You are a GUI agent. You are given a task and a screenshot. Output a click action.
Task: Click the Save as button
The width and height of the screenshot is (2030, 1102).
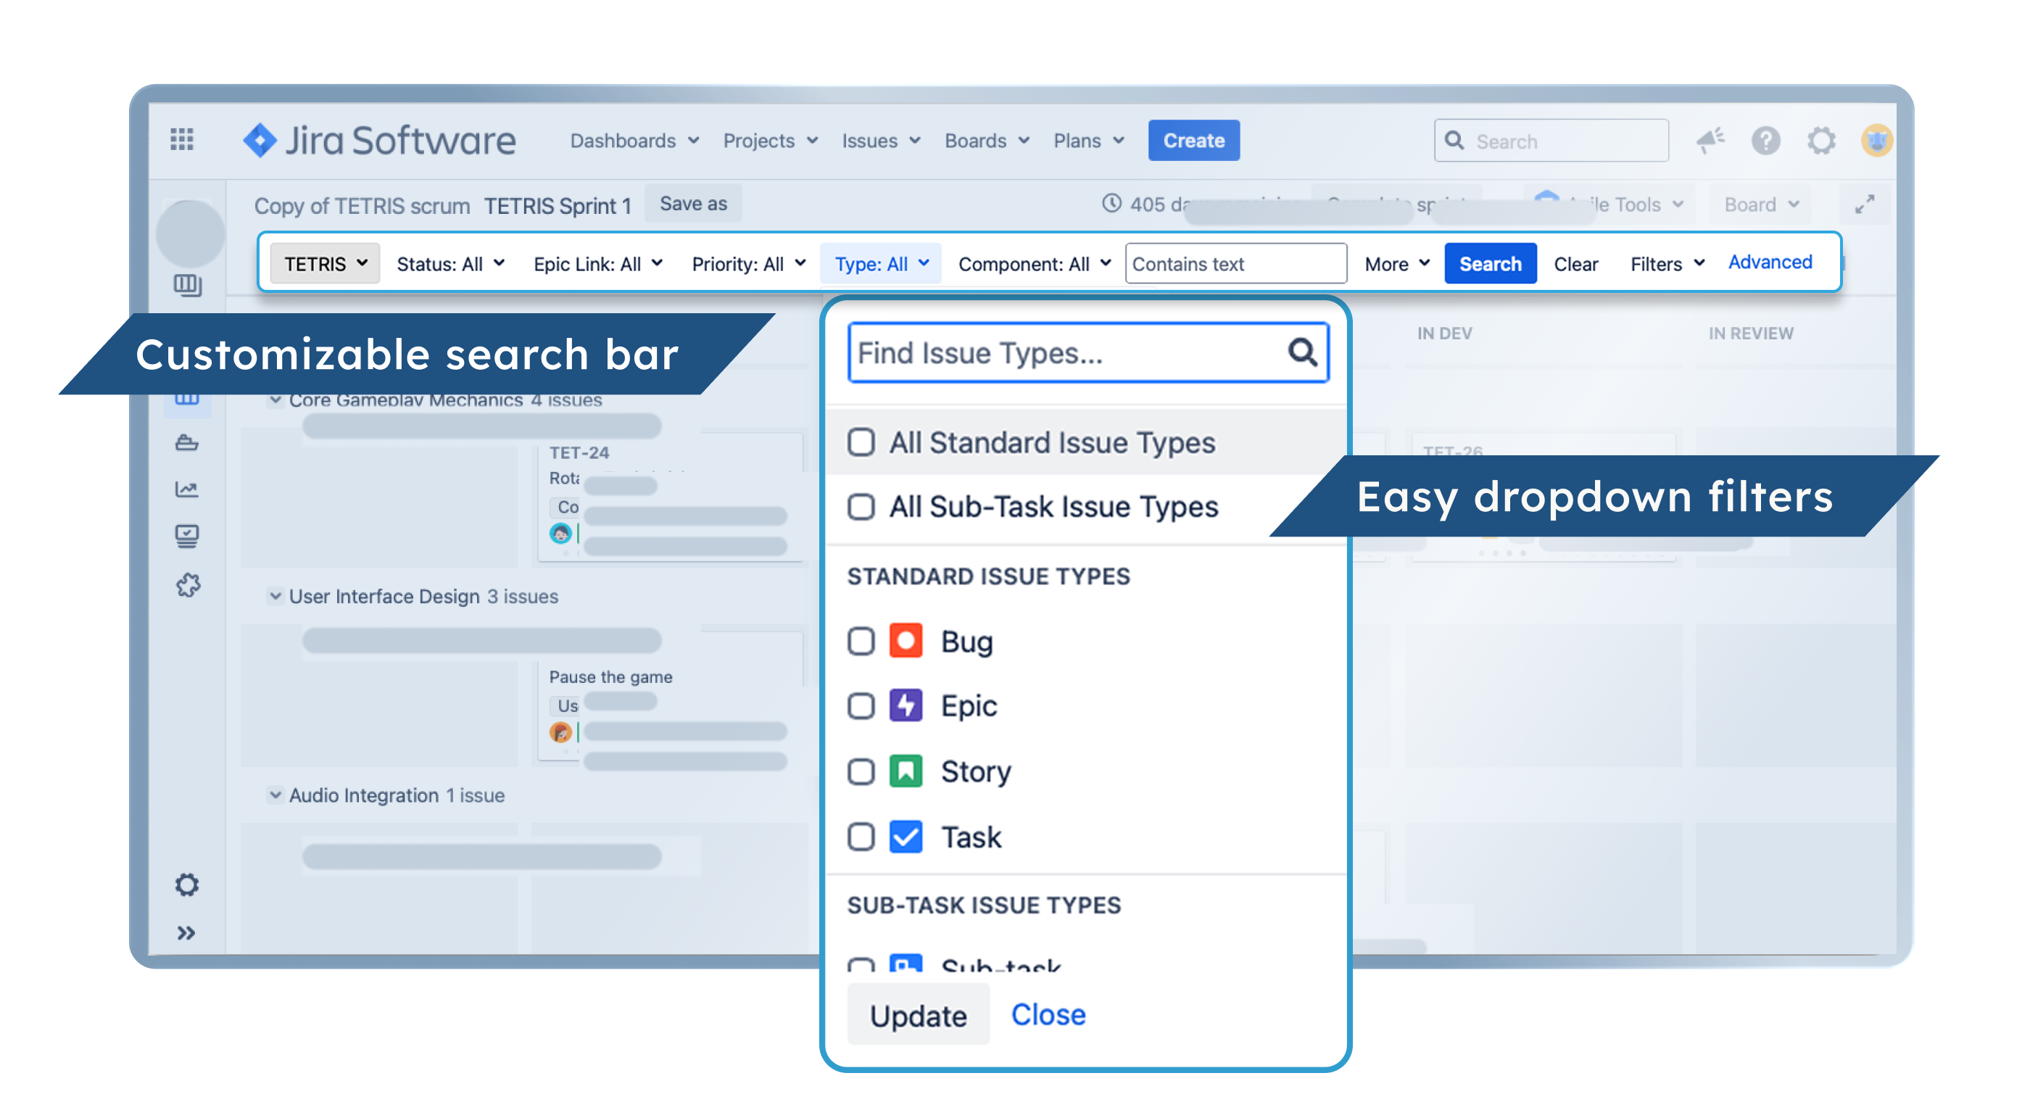pos(692,204)
